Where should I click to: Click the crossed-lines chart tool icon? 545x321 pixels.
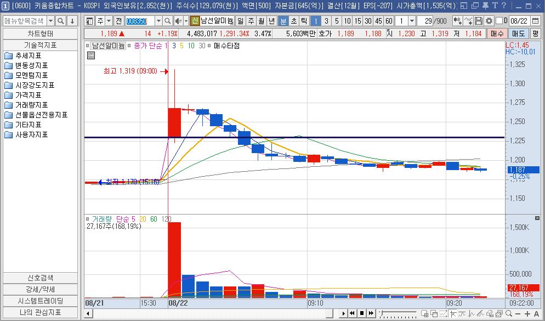coord(468,21)
